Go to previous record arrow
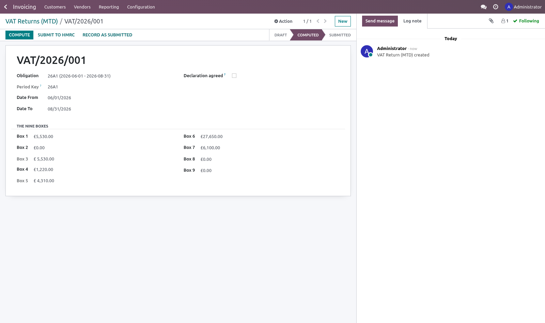This screenshot has width=545, height=323. pos(318,21)
